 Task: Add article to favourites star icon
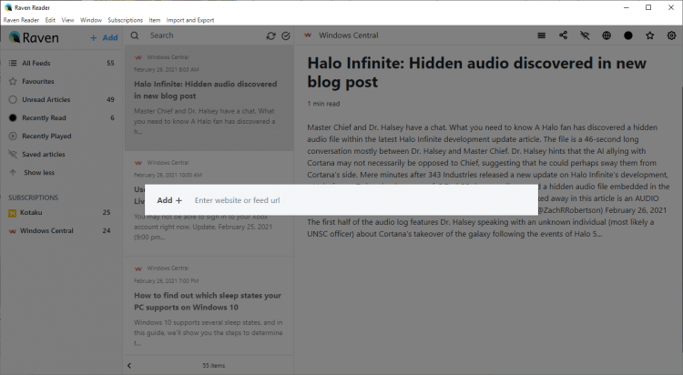click(650, 35)
